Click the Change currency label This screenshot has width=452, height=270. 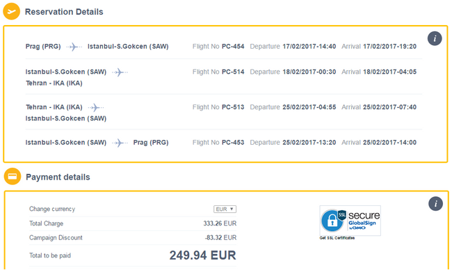point(52,209)
